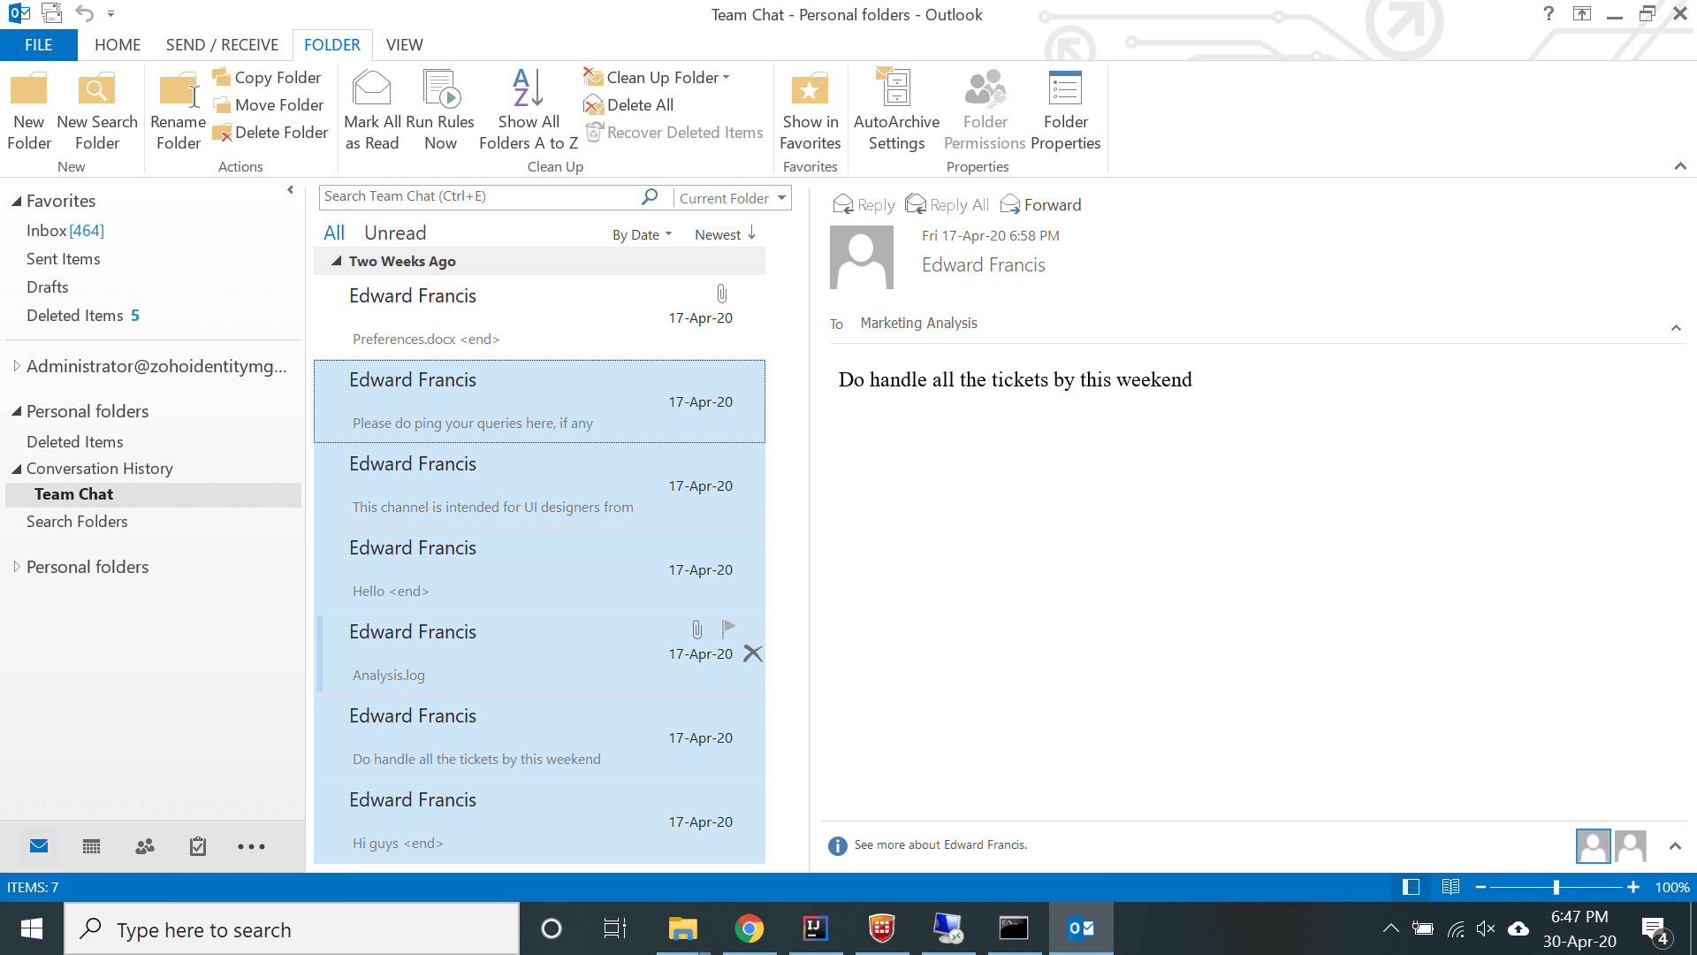Increase zoom using the status bar slider
This screenshot has width=1697, height=955.
click(x=1632, y=887)
